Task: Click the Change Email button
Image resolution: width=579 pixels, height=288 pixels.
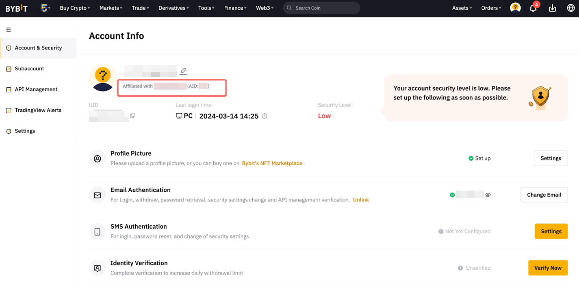Action: click(544, 195)
